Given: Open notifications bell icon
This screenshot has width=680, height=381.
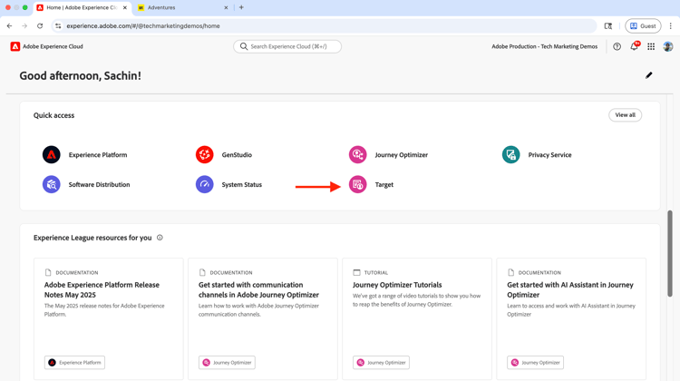Looking at the screenshot, I should [x=634, y=46].
